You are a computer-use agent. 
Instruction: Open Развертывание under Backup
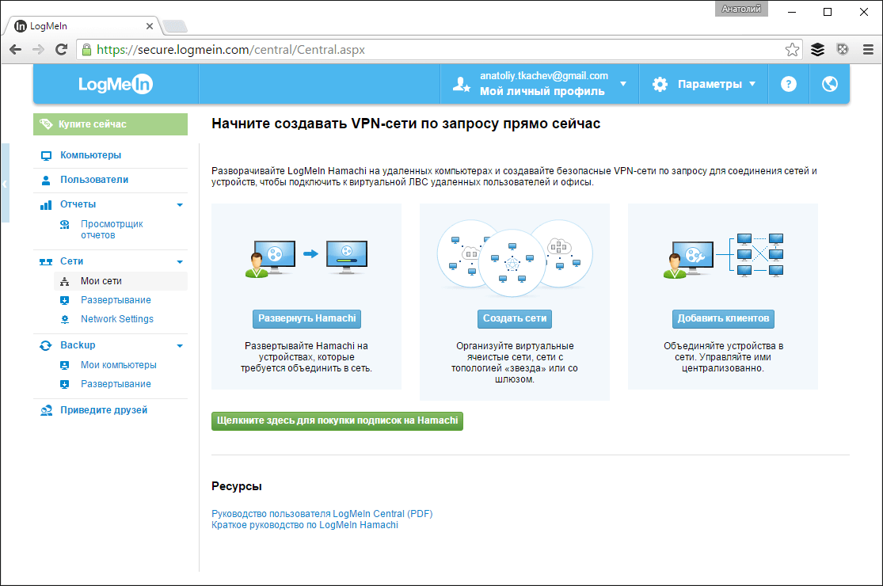116,384
